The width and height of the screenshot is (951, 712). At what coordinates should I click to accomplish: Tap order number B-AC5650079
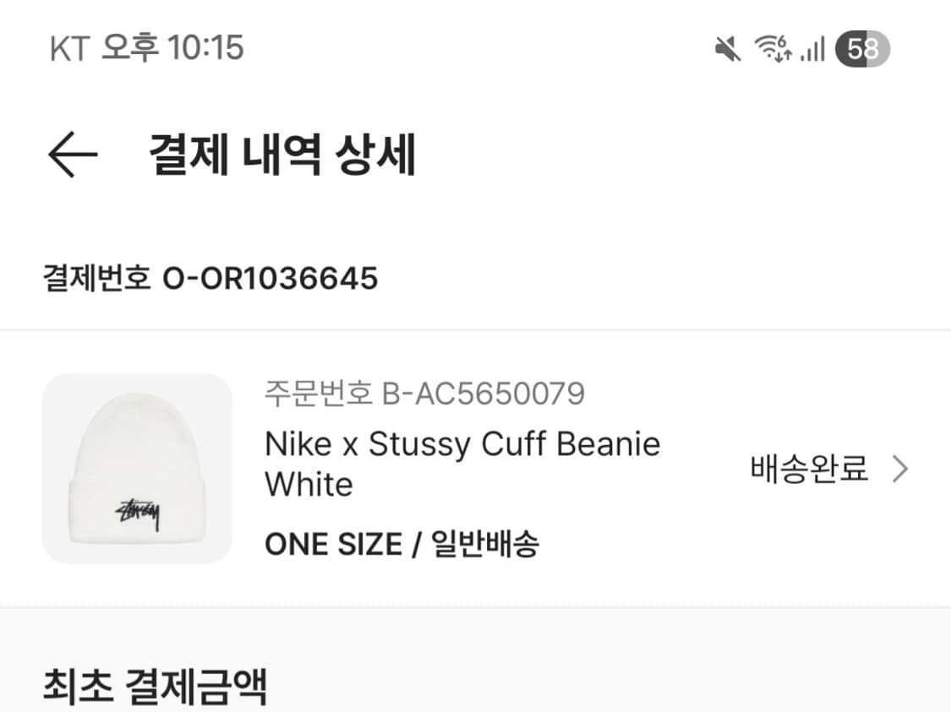[x=427, y=393]
